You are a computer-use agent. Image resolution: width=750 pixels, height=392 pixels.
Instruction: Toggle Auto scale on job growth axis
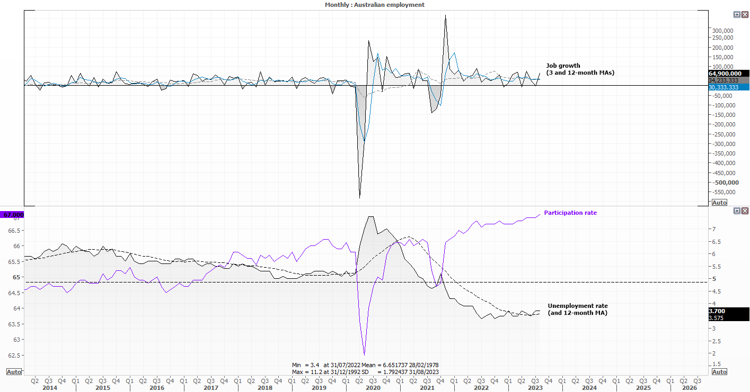719,203
